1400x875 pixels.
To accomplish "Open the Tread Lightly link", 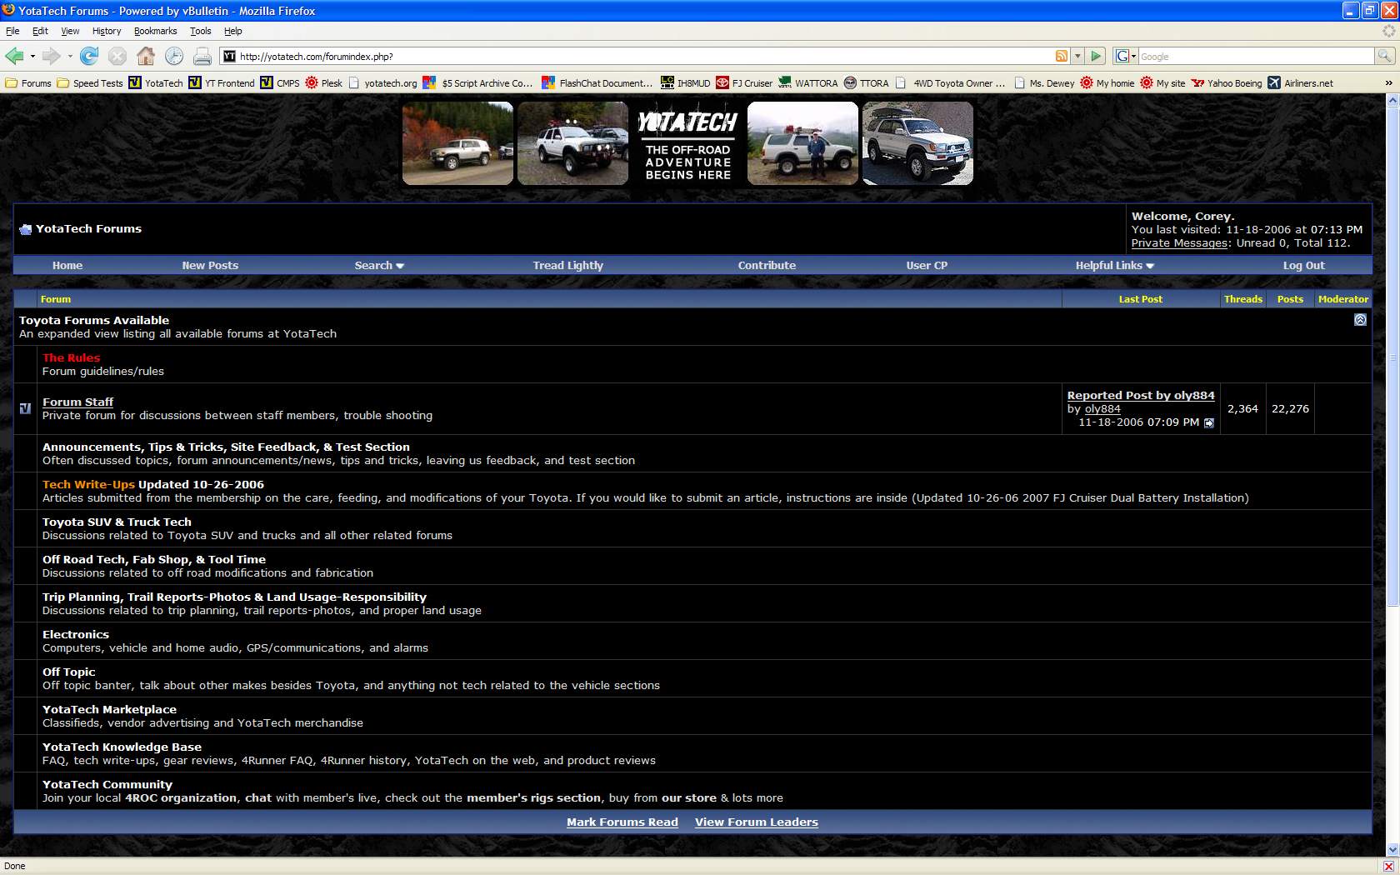I will pos(568,265).
